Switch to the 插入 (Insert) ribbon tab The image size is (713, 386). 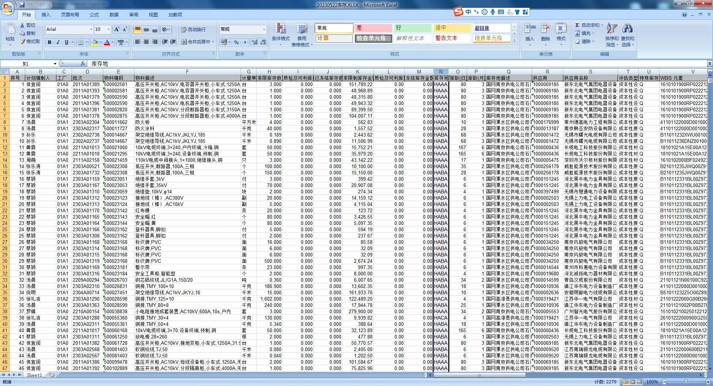tap(46, 15)
